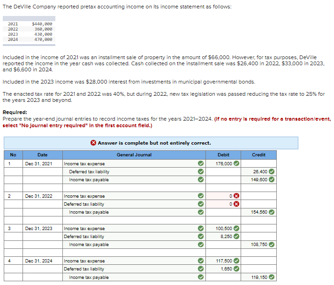334x285 pixels.
Task: Select the 2024 Income tax payable account field
Action: click(x=134, y=277)
